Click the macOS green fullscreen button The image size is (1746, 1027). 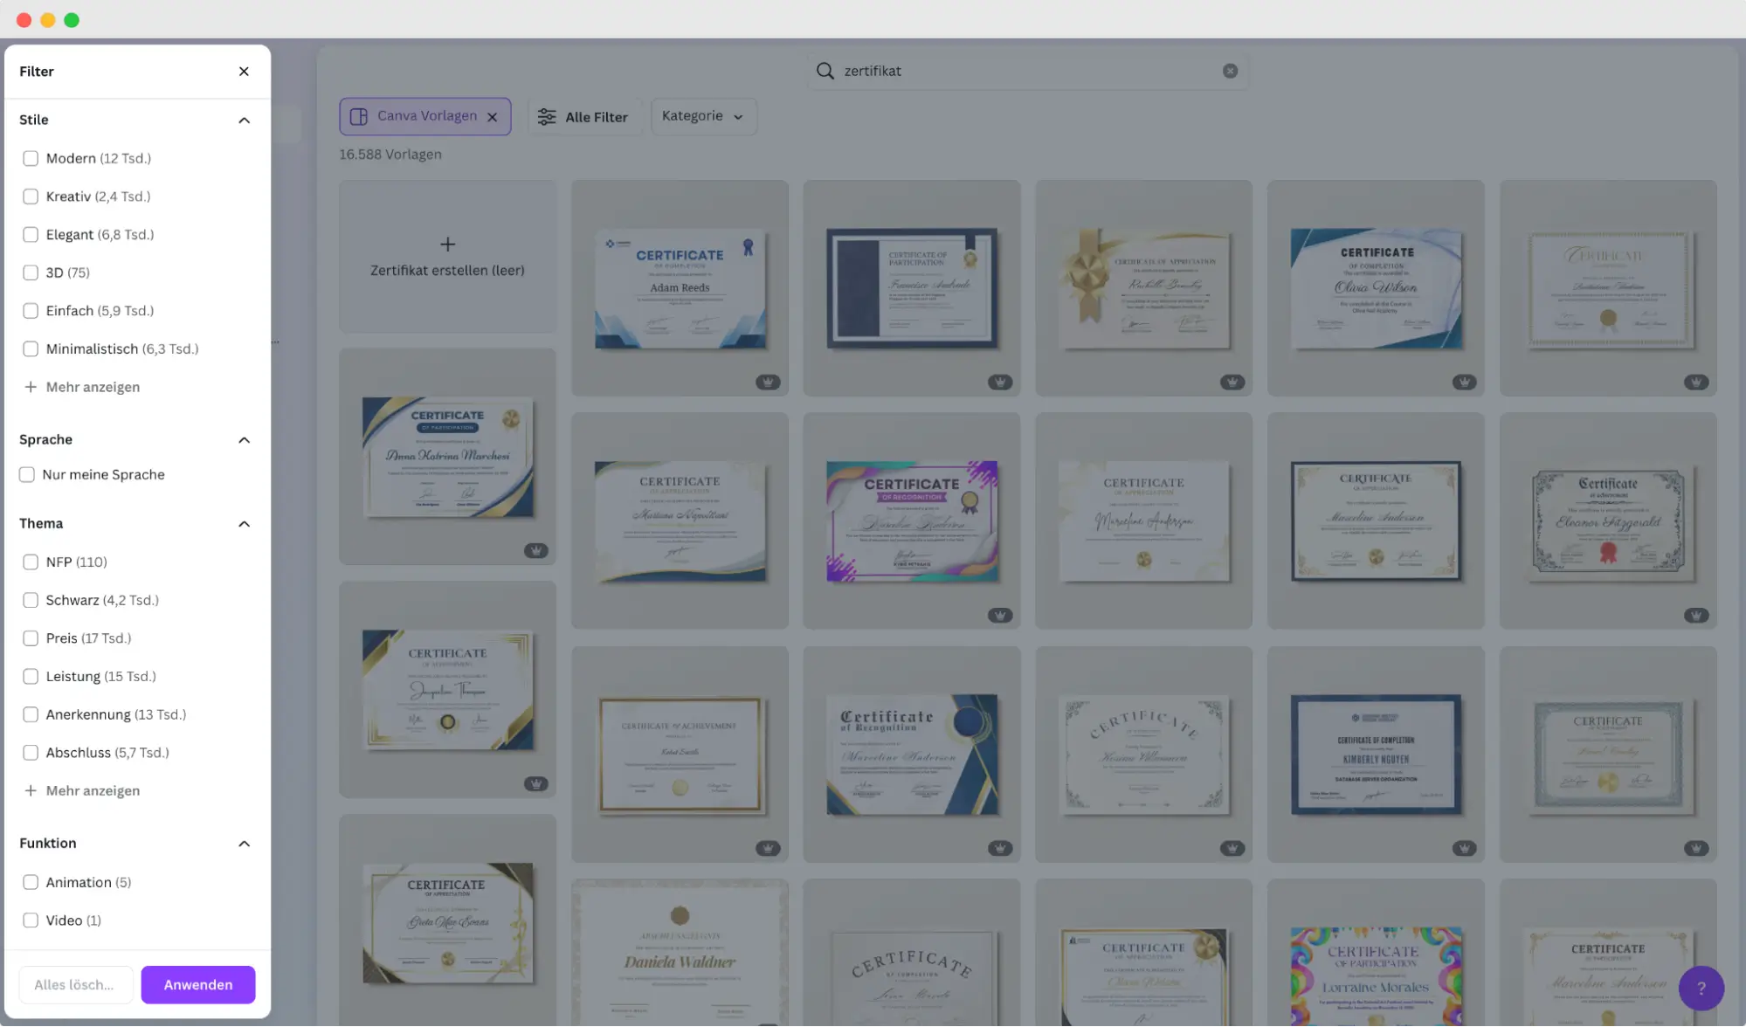[72, 19]
